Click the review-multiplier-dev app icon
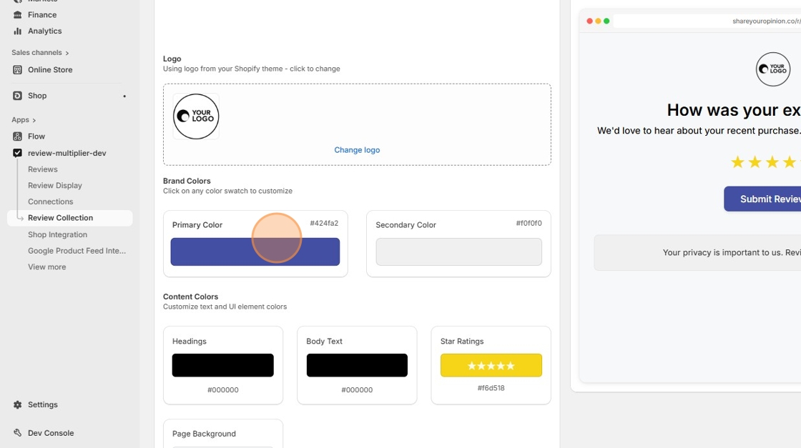The height and width of the screenshot is (448, 801). point(17,153)
